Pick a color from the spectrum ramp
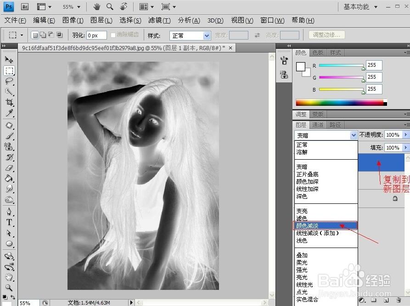The image size is (410, 306). point(341,103)
